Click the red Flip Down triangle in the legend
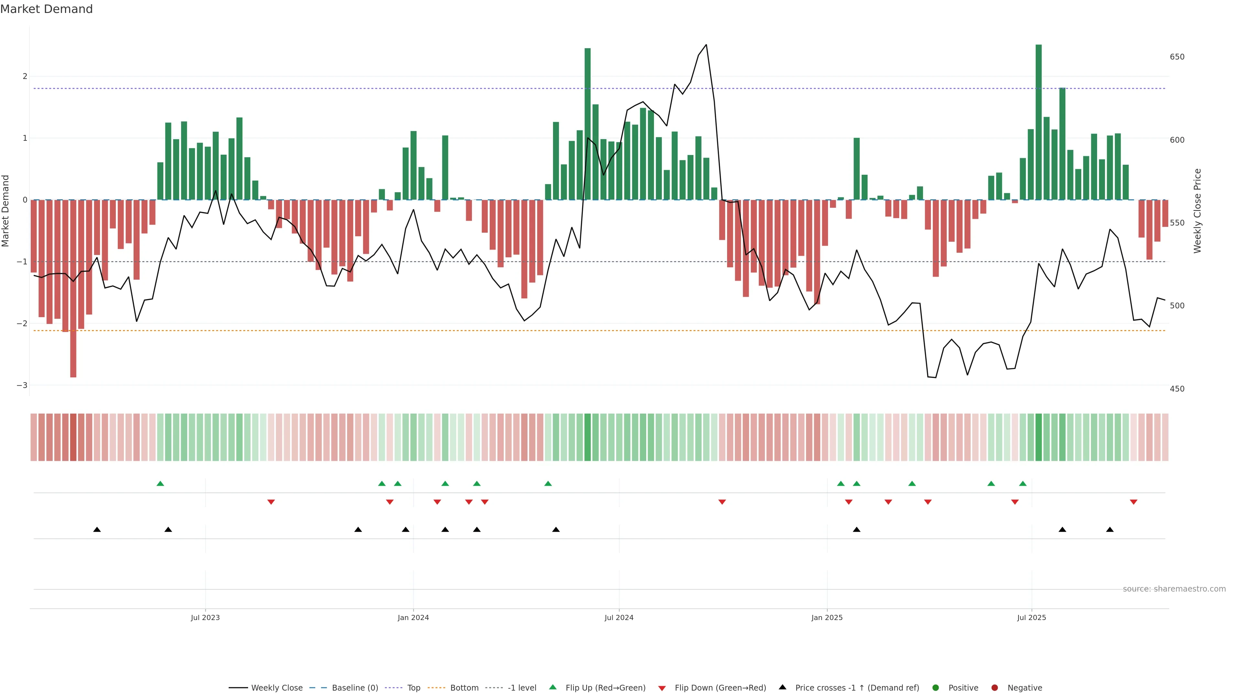1242x699 pixels. [x=661, y=688]
